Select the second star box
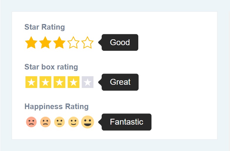This screenshot has width=230, height=151. click(45, 82)
